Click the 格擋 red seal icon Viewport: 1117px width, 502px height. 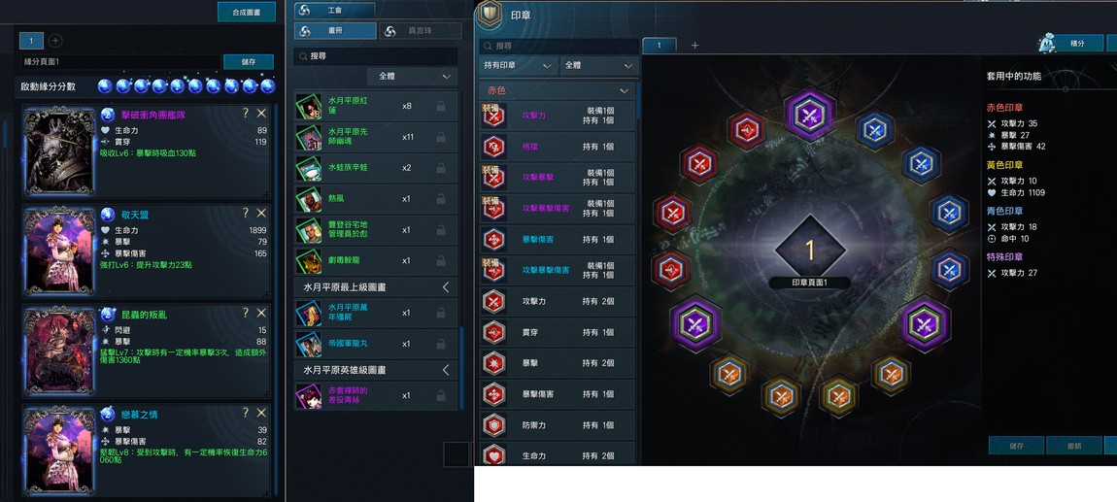(493, 147)
